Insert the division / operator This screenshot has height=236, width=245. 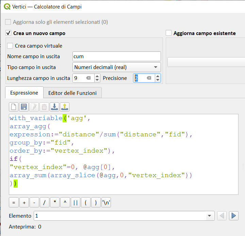44,203
